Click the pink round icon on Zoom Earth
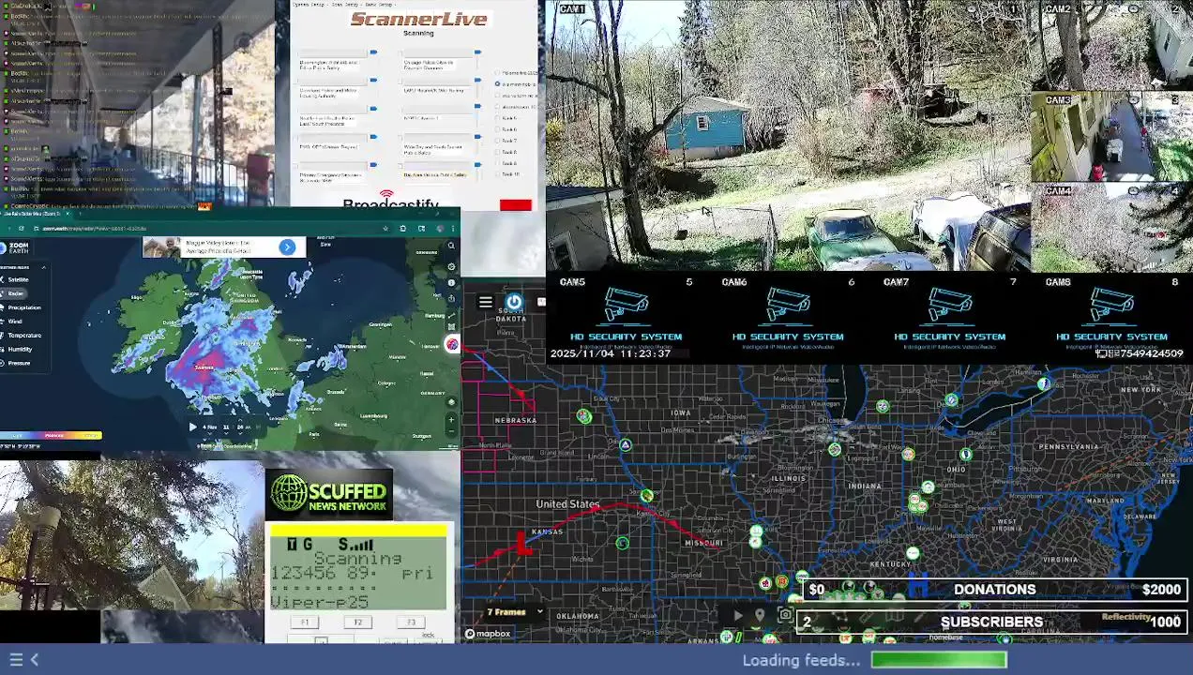 (x=452, y=345)
